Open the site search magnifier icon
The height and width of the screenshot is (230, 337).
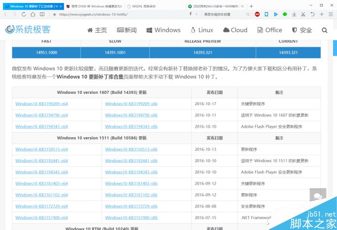[x=325, y=30]
